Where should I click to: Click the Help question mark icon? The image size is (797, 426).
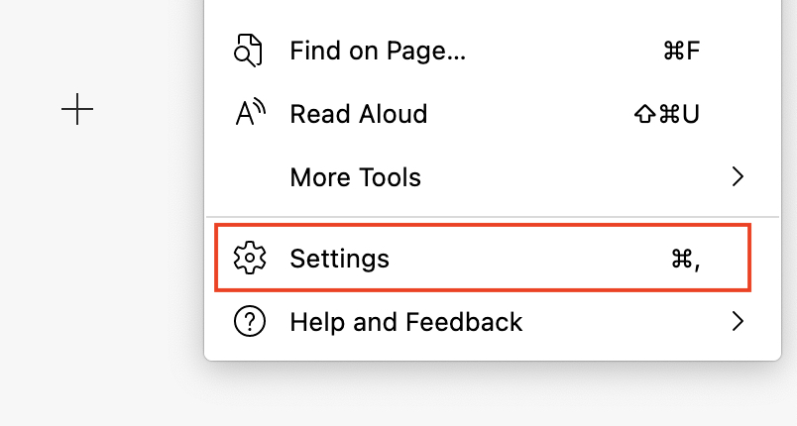click(x=250, y=321)
